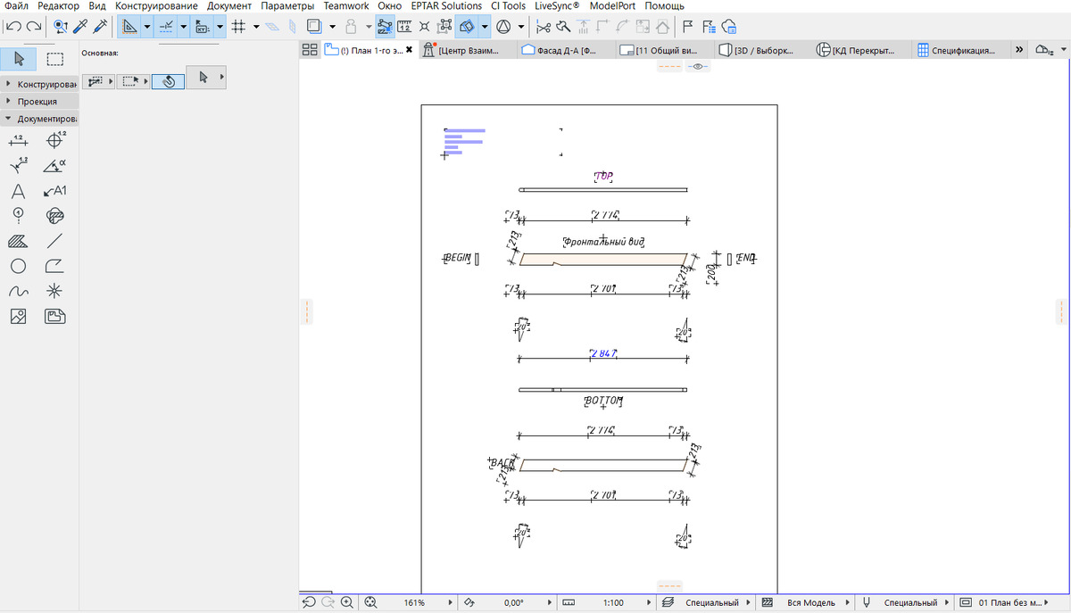Screen dimensions: 1071x613
Task: Select the Hotspot star tool
Action: [55, 291]
